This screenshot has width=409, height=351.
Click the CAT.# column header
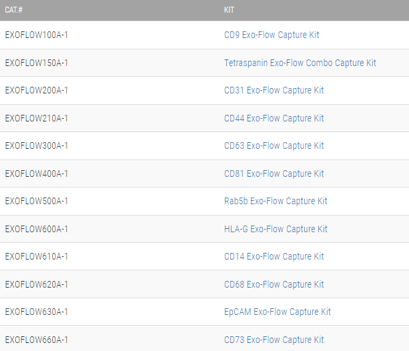click(15, 10)
